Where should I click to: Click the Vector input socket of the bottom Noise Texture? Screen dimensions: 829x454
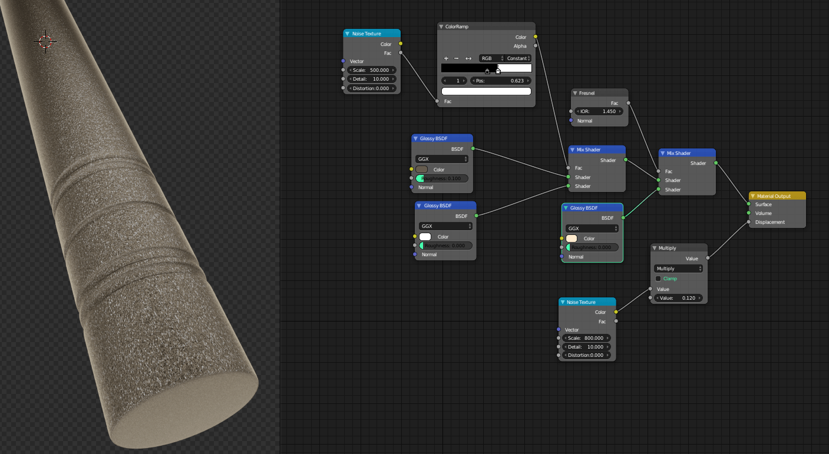(x=559, y=330)
